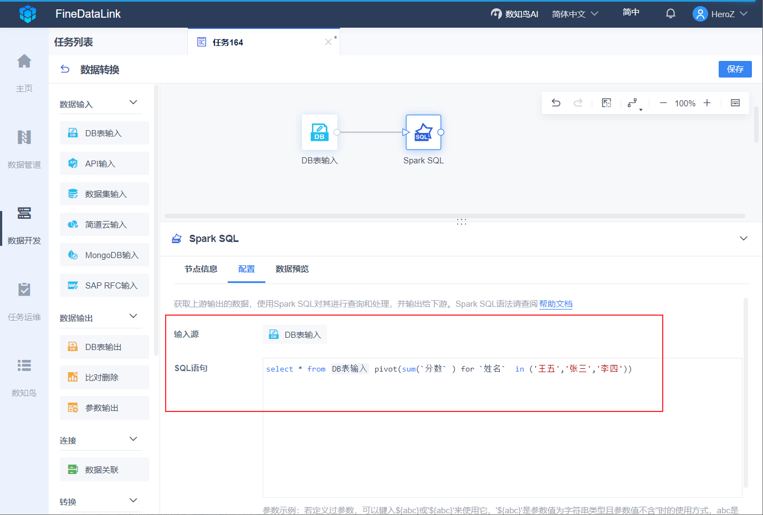Click the operator list vertical scrollbar
The width and height of the screenshot is (763, 515).
point(156,220)
